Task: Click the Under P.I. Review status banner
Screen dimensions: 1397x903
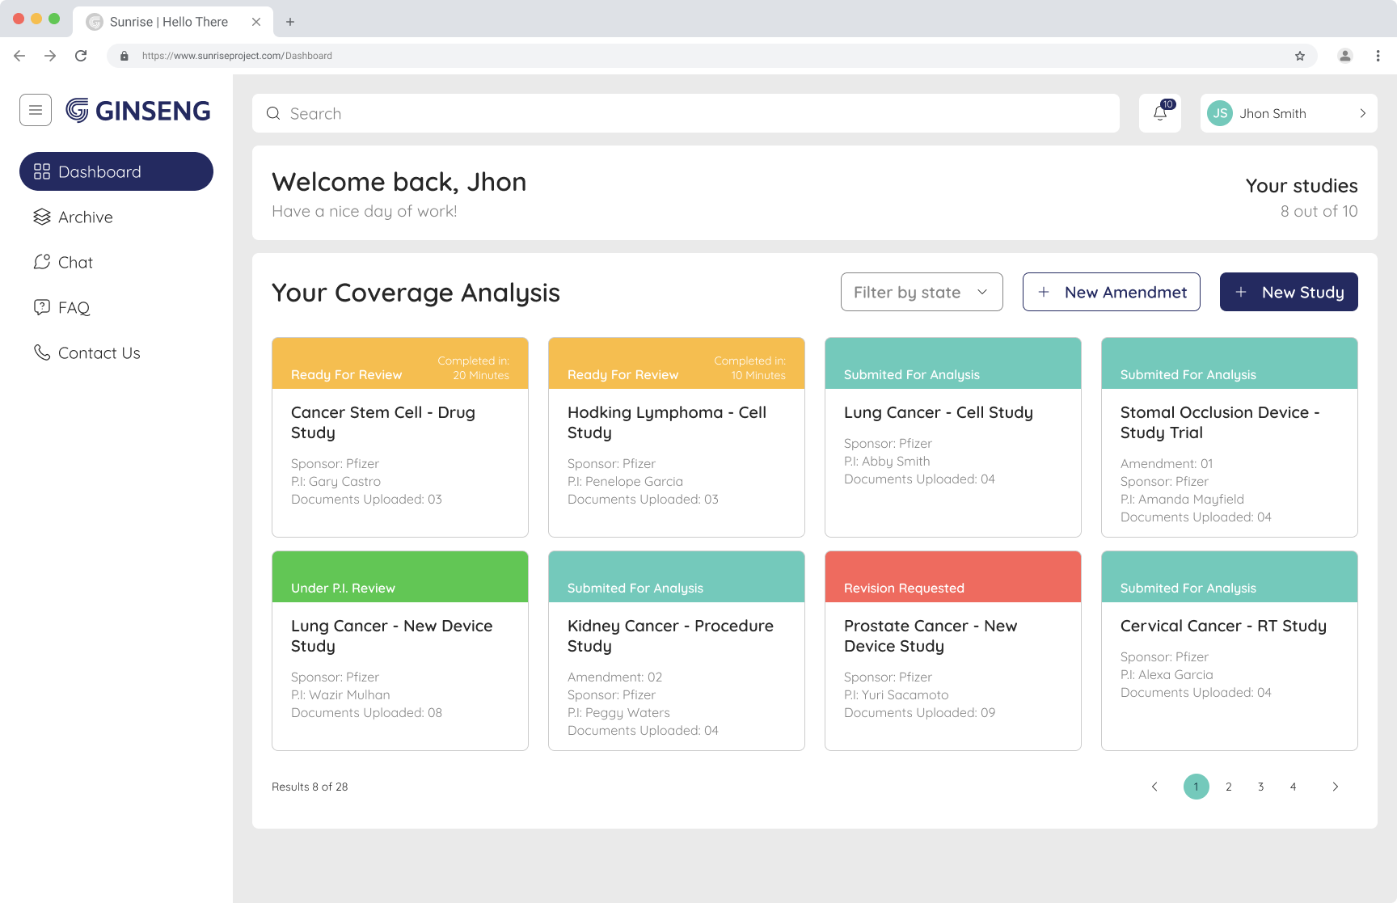Action: click(x=400, y=576)
